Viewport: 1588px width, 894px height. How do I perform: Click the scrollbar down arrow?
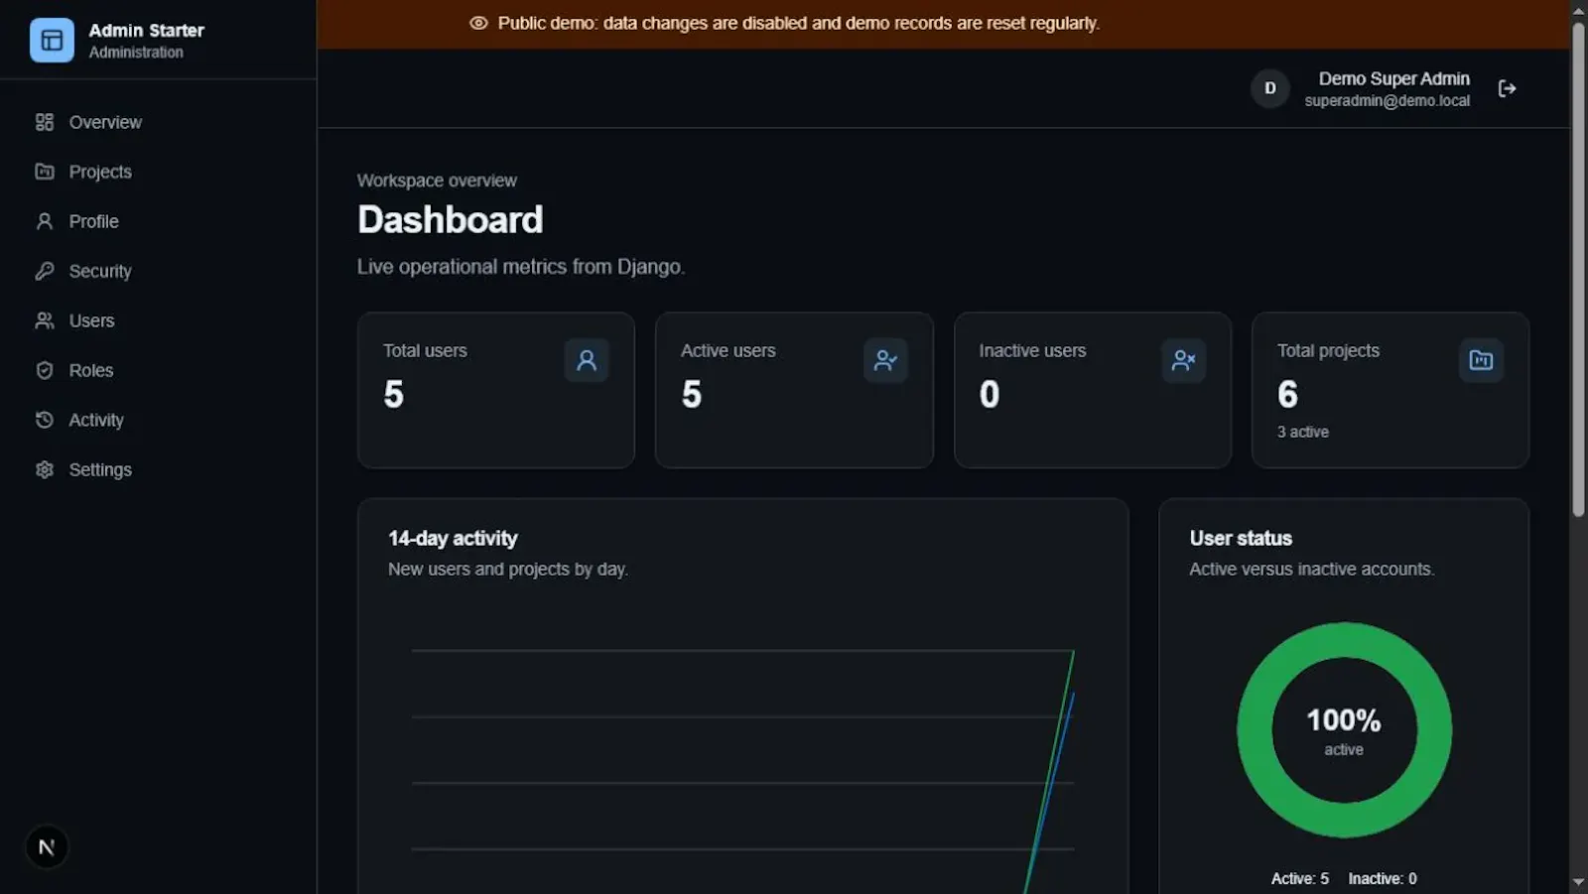click(1578, 882)
